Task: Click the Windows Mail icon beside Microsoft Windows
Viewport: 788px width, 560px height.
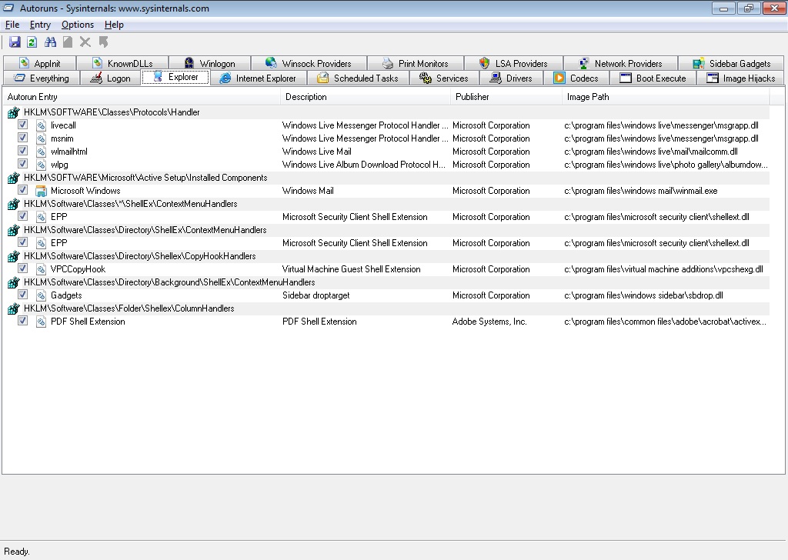Action: [42, 191]
